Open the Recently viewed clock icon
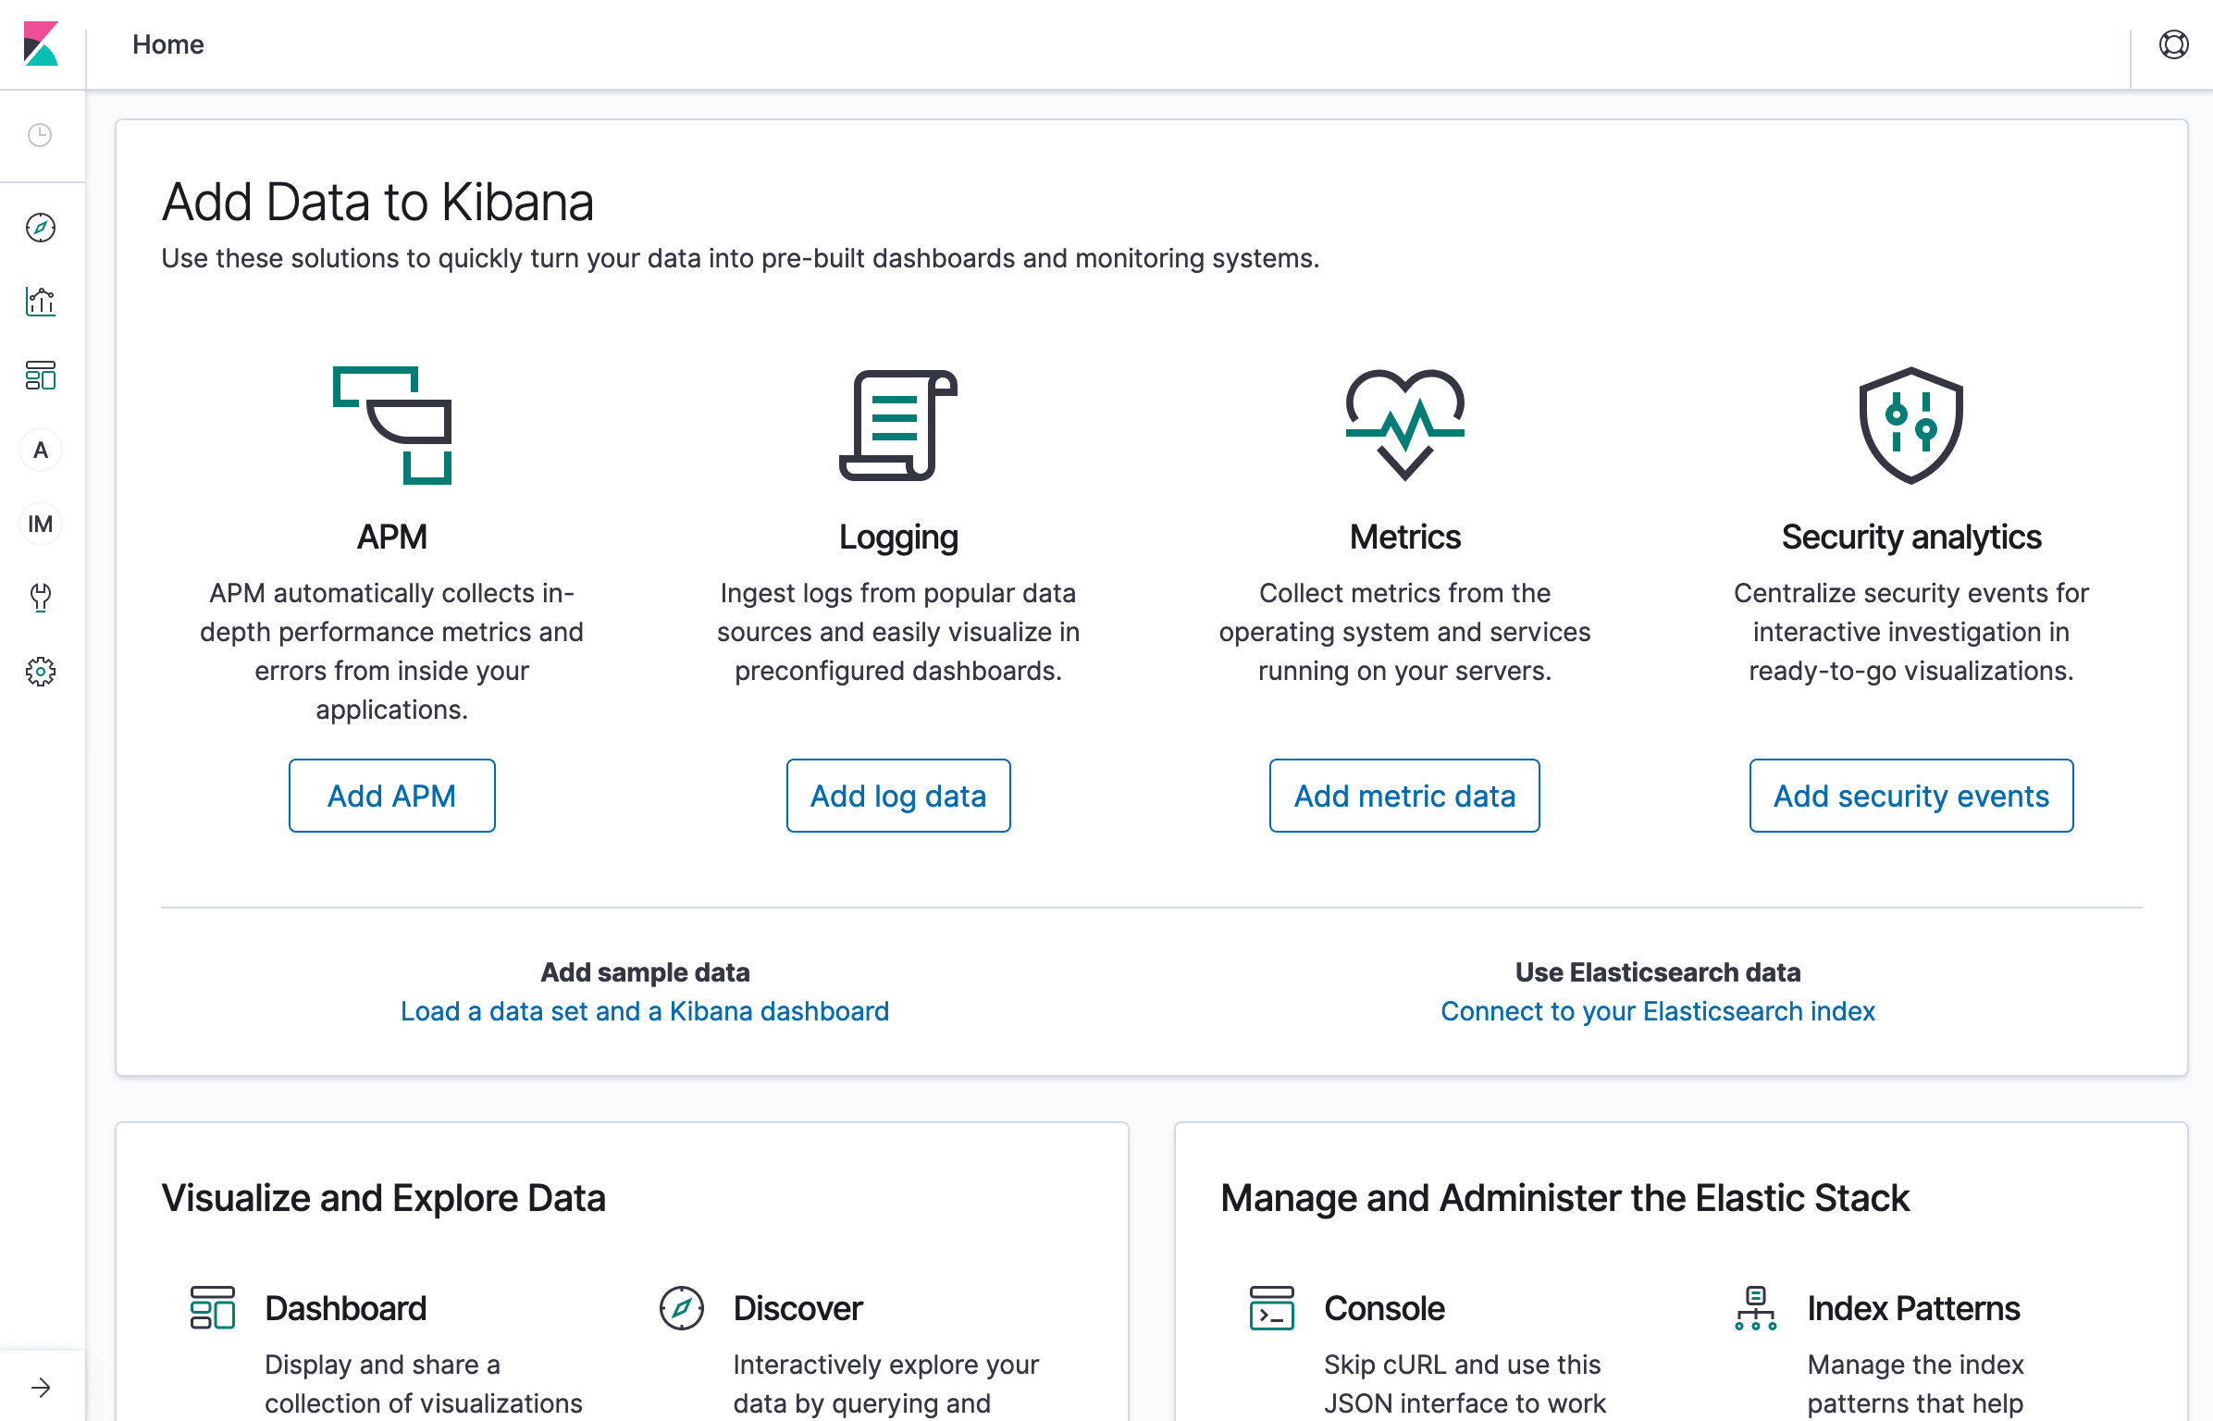2213x1421 pixels. (x=40, y=135)
